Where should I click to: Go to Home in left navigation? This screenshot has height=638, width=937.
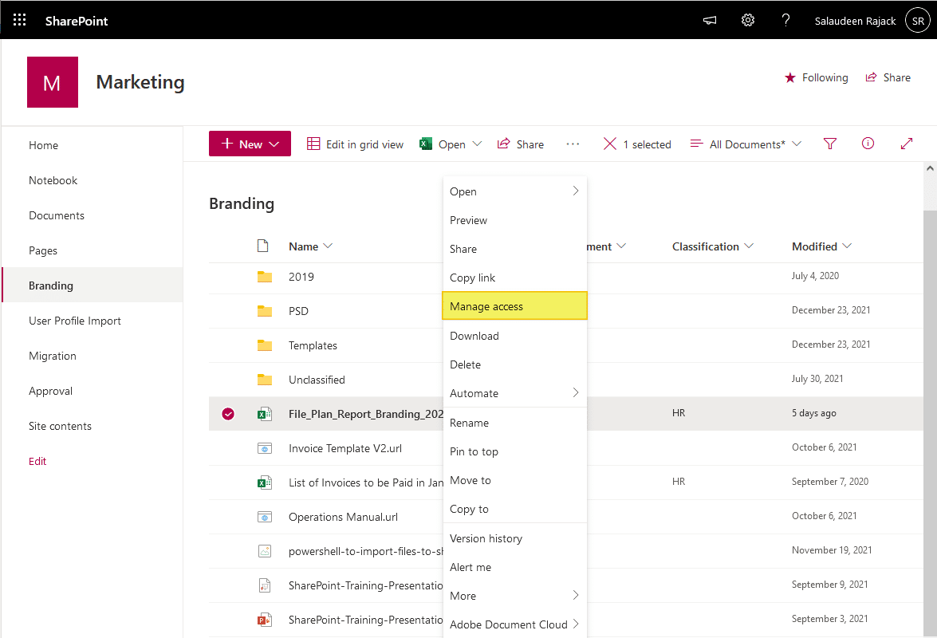click(x=44, y=145)
